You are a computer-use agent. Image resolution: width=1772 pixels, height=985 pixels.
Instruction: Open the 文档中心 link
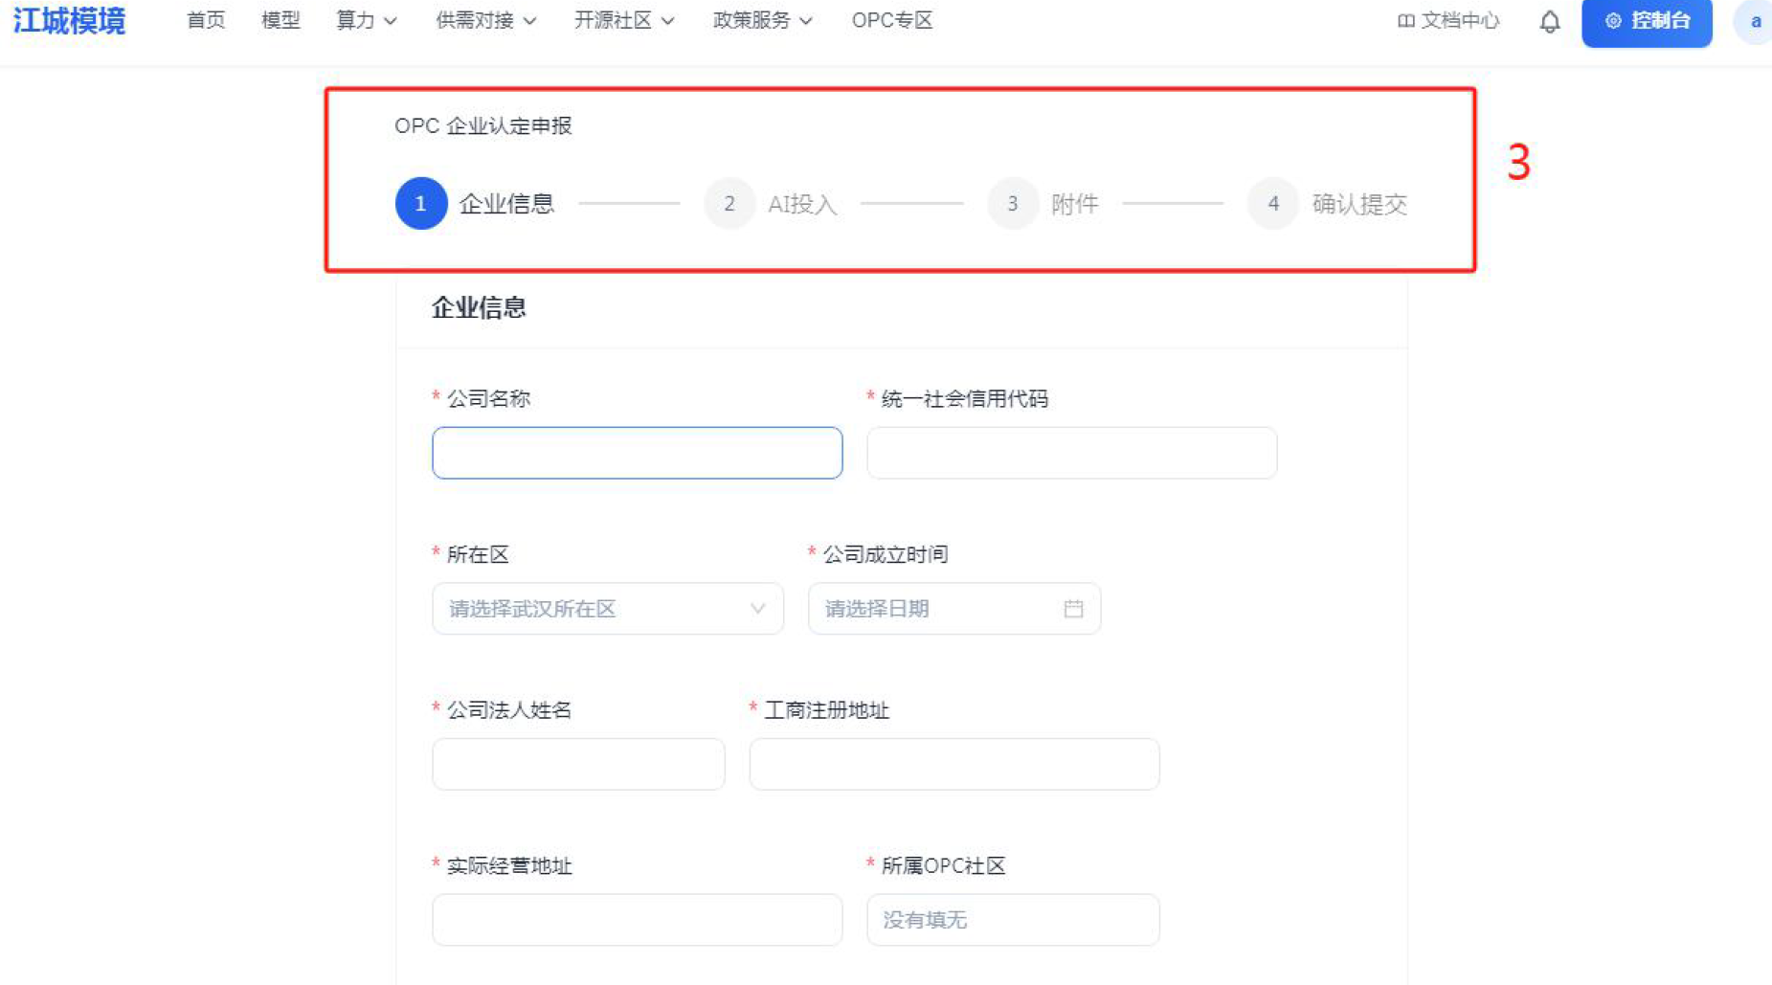1448,20
